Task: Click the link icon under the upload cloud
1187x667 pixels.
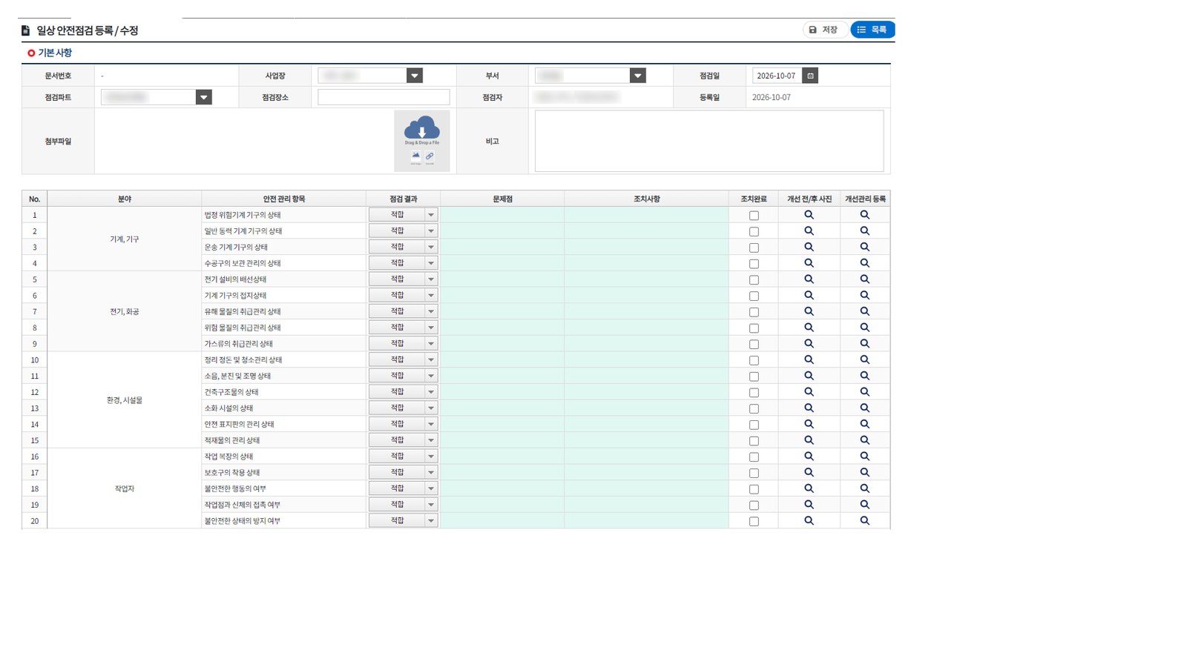Action: pyautogui.click(x=430, y=156)
